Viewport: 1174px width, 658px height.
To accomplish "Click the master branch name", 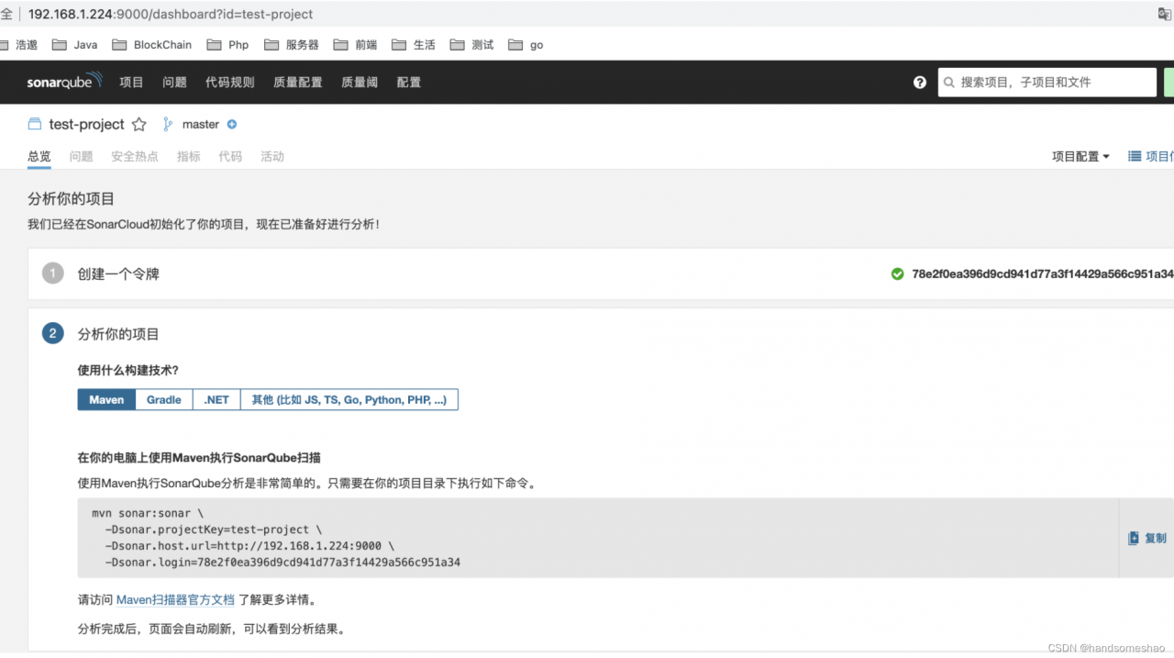I will [201, 124].
